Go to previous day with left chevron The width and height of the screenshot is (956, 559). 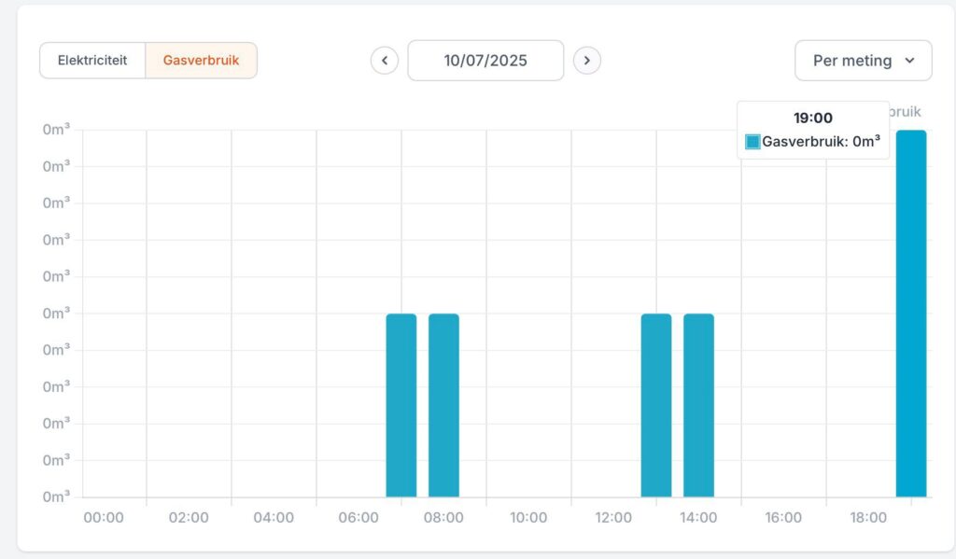click(384, 61)
